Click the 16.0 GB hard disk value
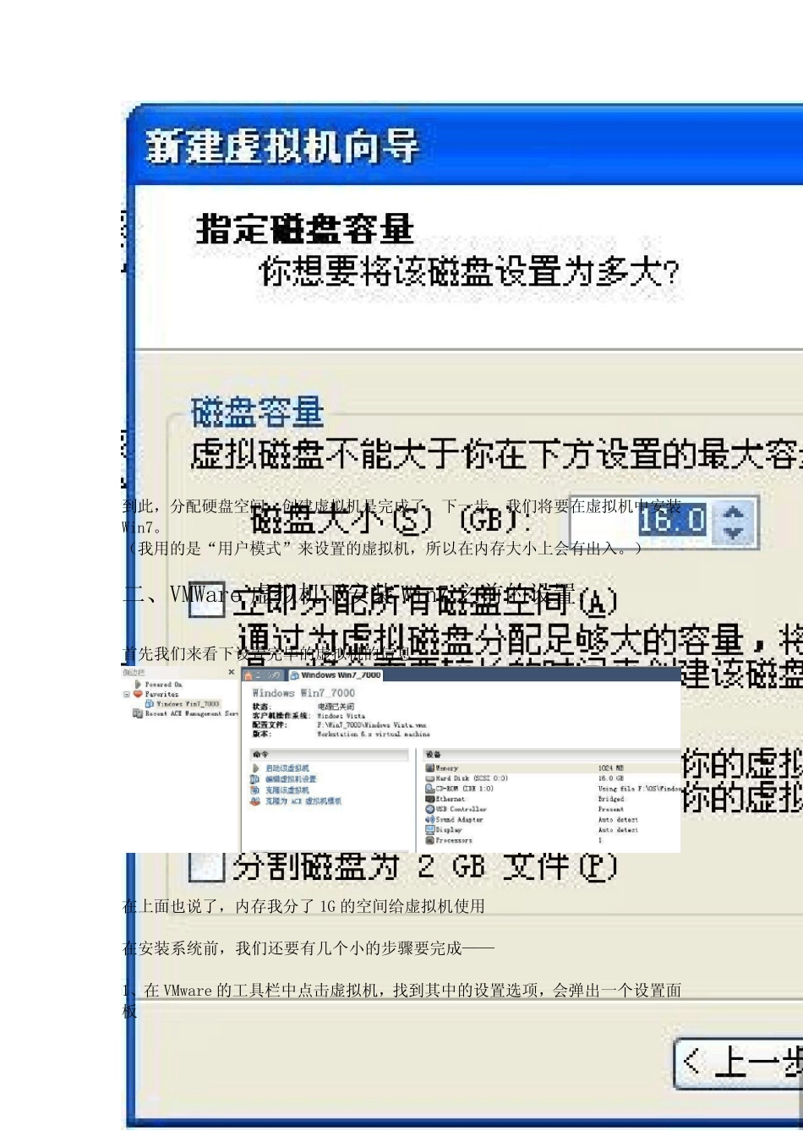The image size is (803, 1136). pyautogui.click(x=611, y=778)
